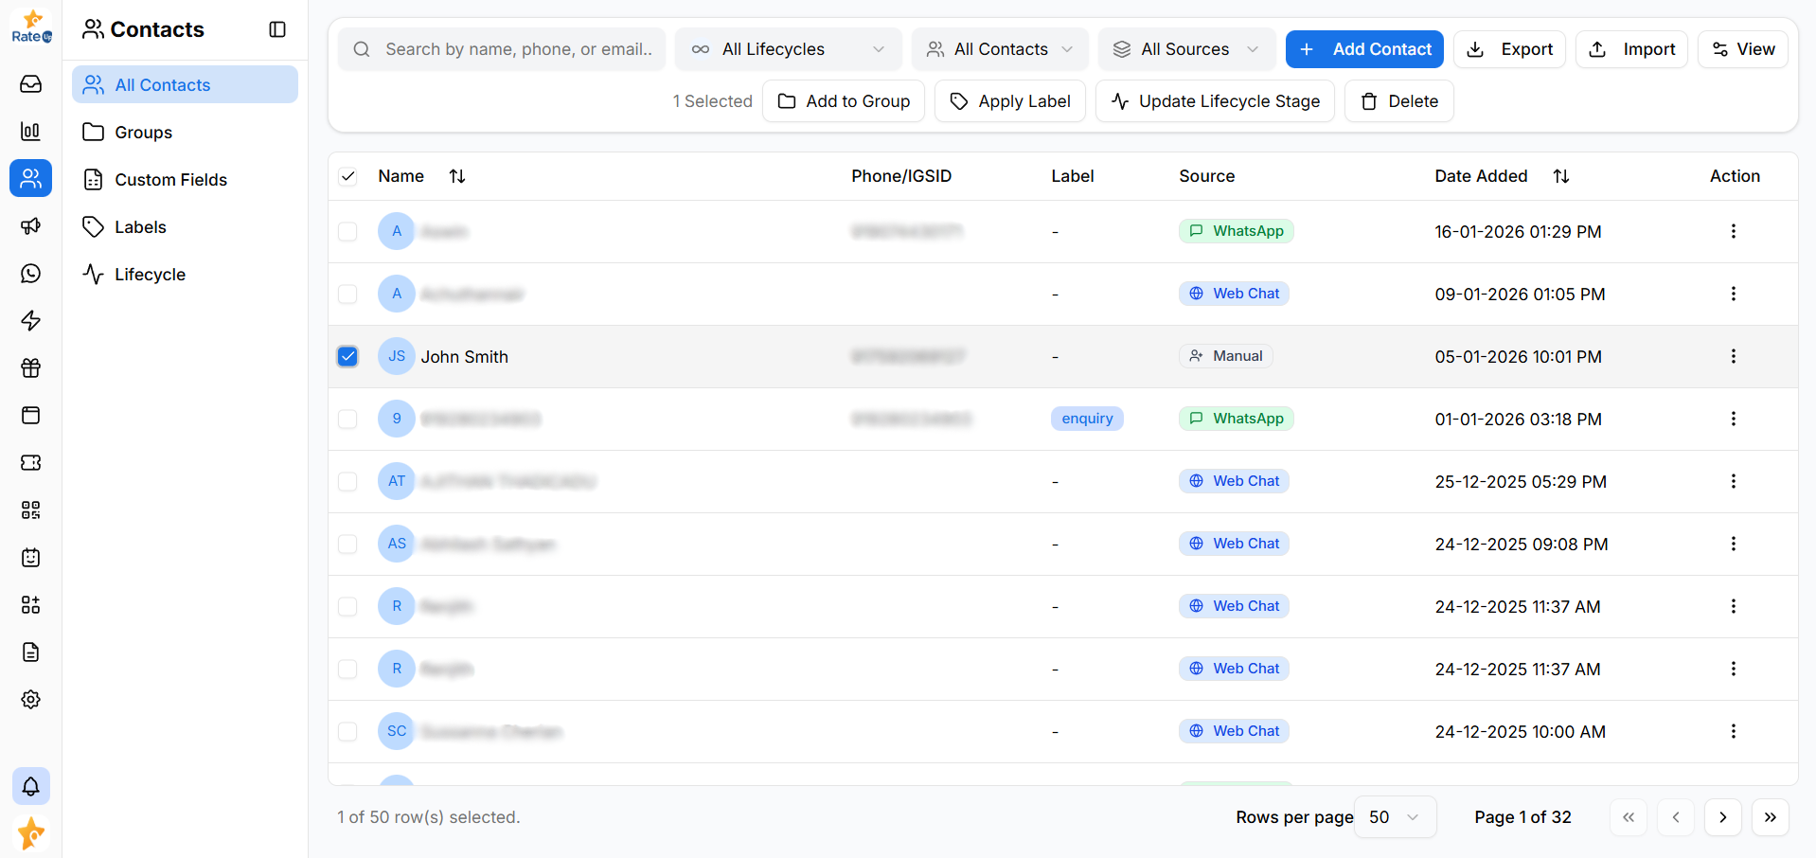1816x858 pixels.
Task: Select the checkbox for the enquiry-labeled contact
Action: [x=347, y=419]
